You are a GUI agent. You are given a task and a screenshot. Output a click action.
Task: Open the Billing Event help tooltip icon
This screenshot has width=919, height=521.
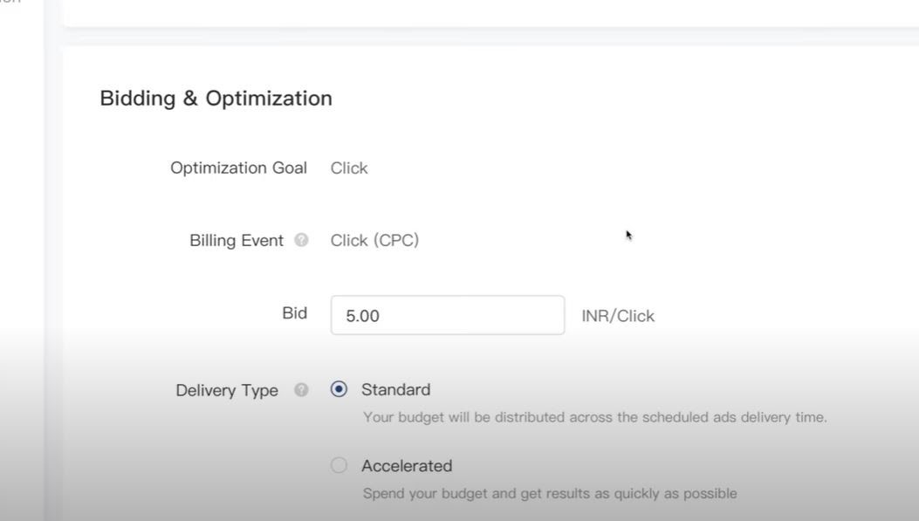coord(301,240)
